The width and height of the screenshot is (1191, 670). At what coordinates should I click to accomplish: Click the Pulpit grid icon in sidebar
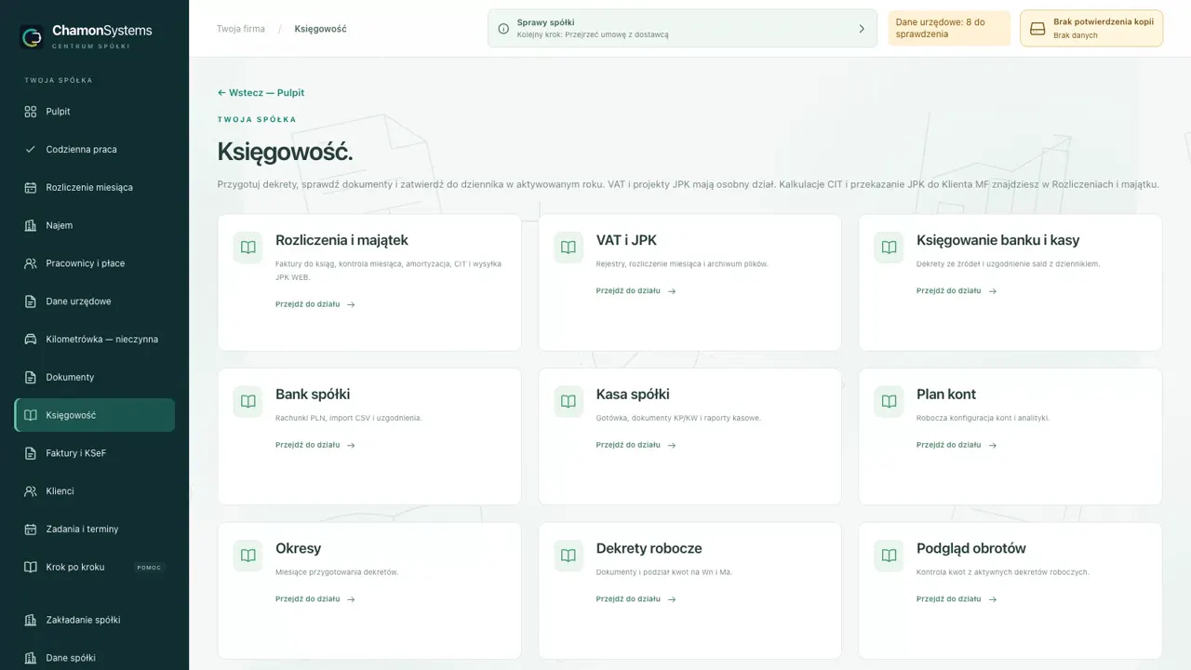(30, 112)
